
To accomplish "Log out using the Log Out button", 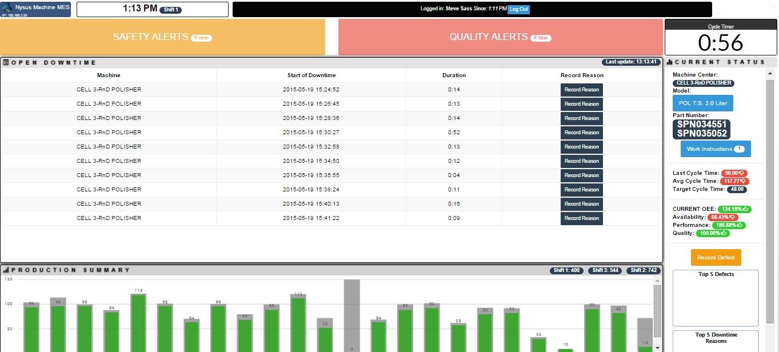I will 518,9.
